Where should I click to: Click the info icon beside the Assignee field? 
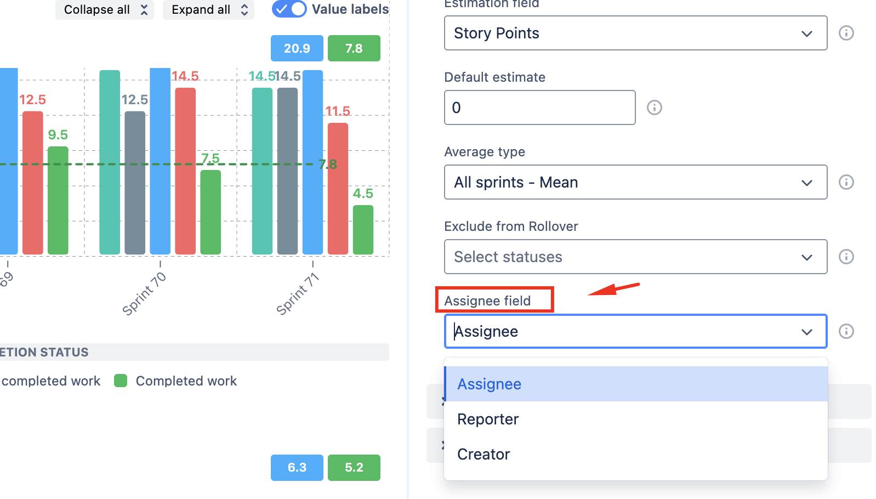tap(846, 331)
